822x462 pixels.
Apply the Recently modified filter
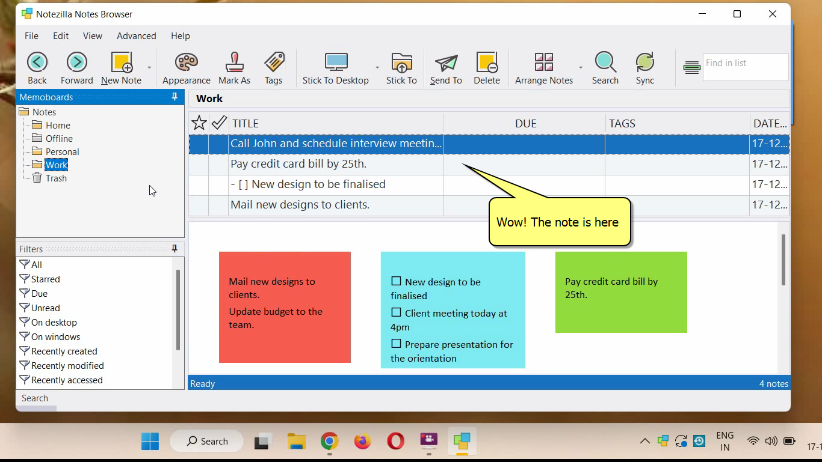(x=62, y=365)
